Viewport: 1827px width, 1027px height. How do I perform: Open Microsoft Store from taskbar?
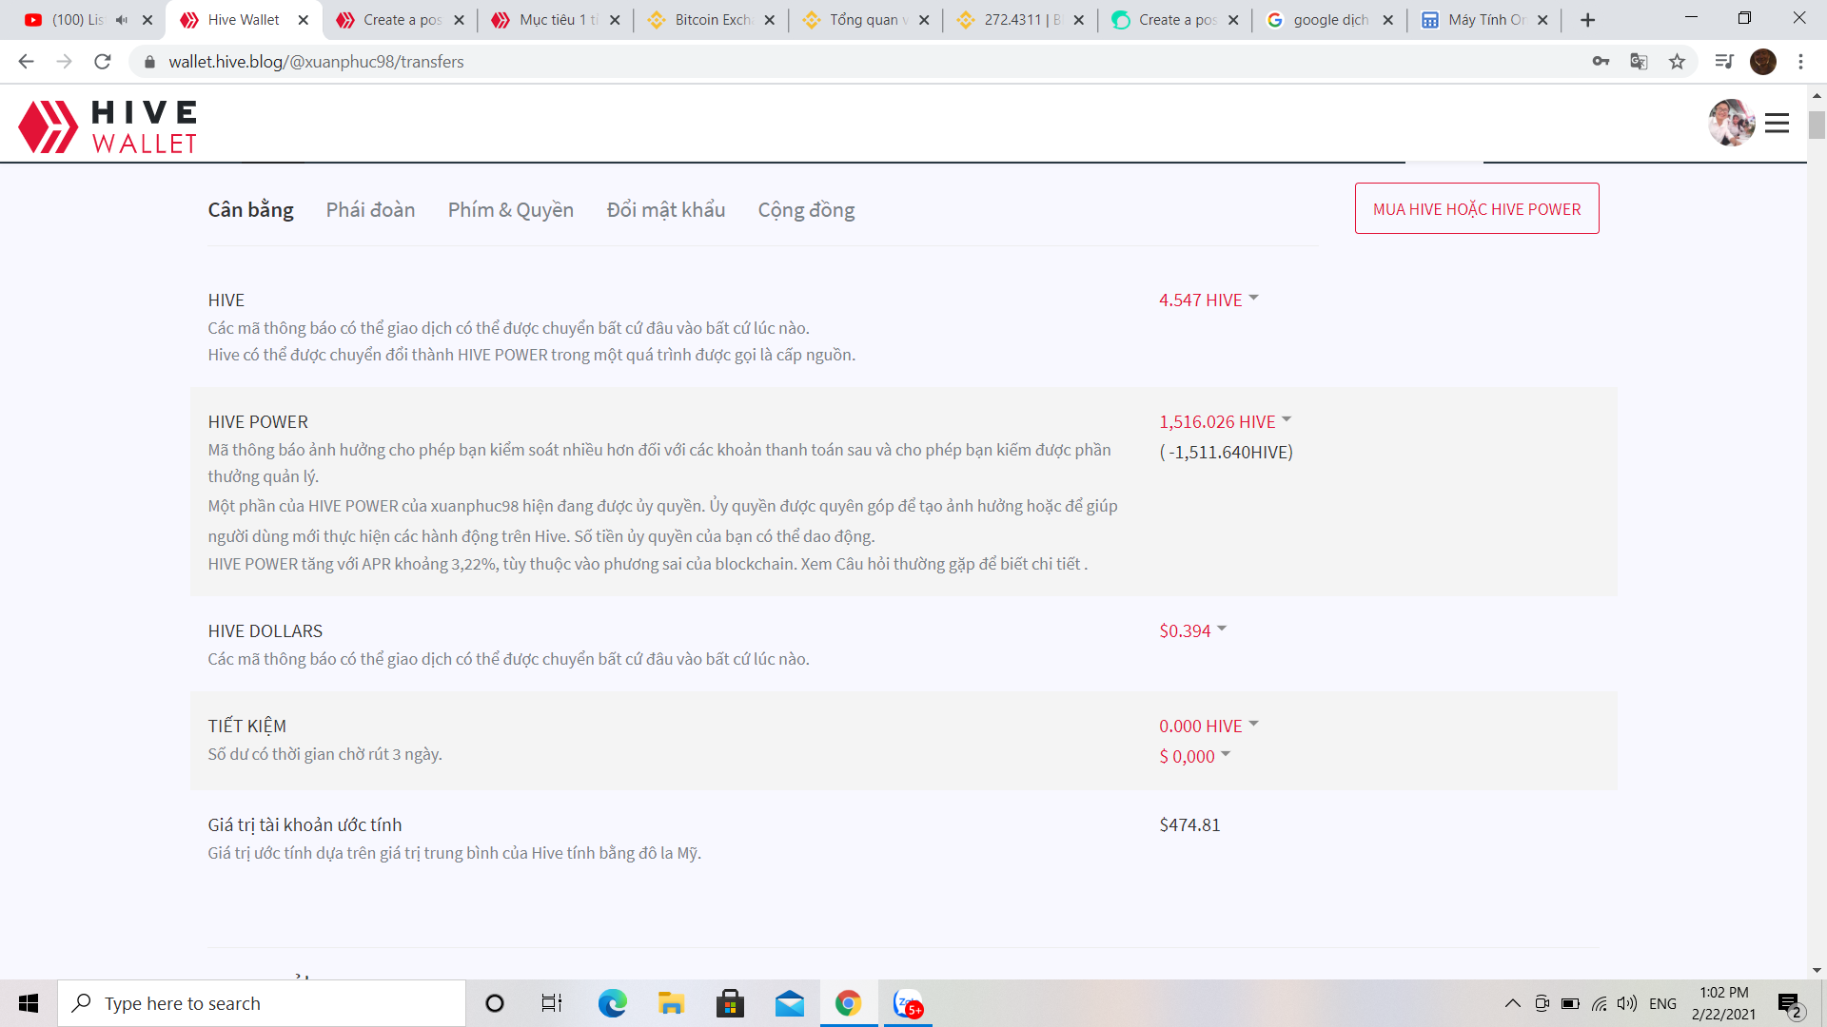pos(730,1003)
